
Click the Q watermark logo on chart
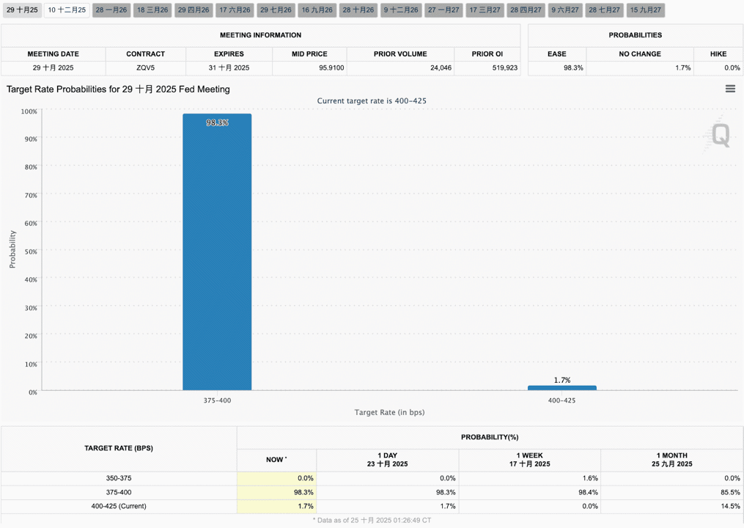721,136
